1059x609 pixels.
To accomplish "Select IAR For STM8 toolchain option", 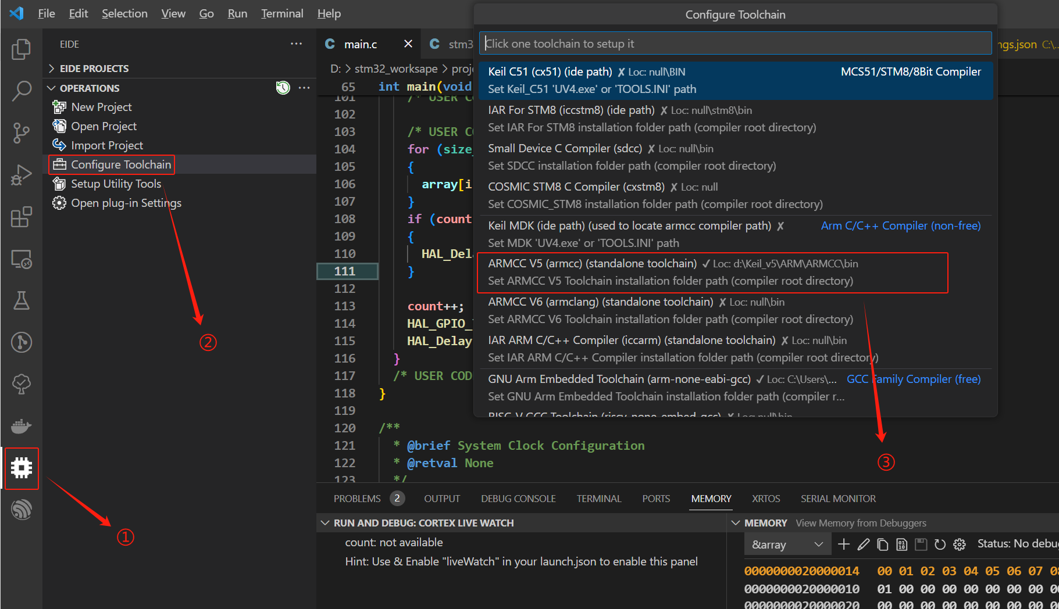I will click(736, 119).
